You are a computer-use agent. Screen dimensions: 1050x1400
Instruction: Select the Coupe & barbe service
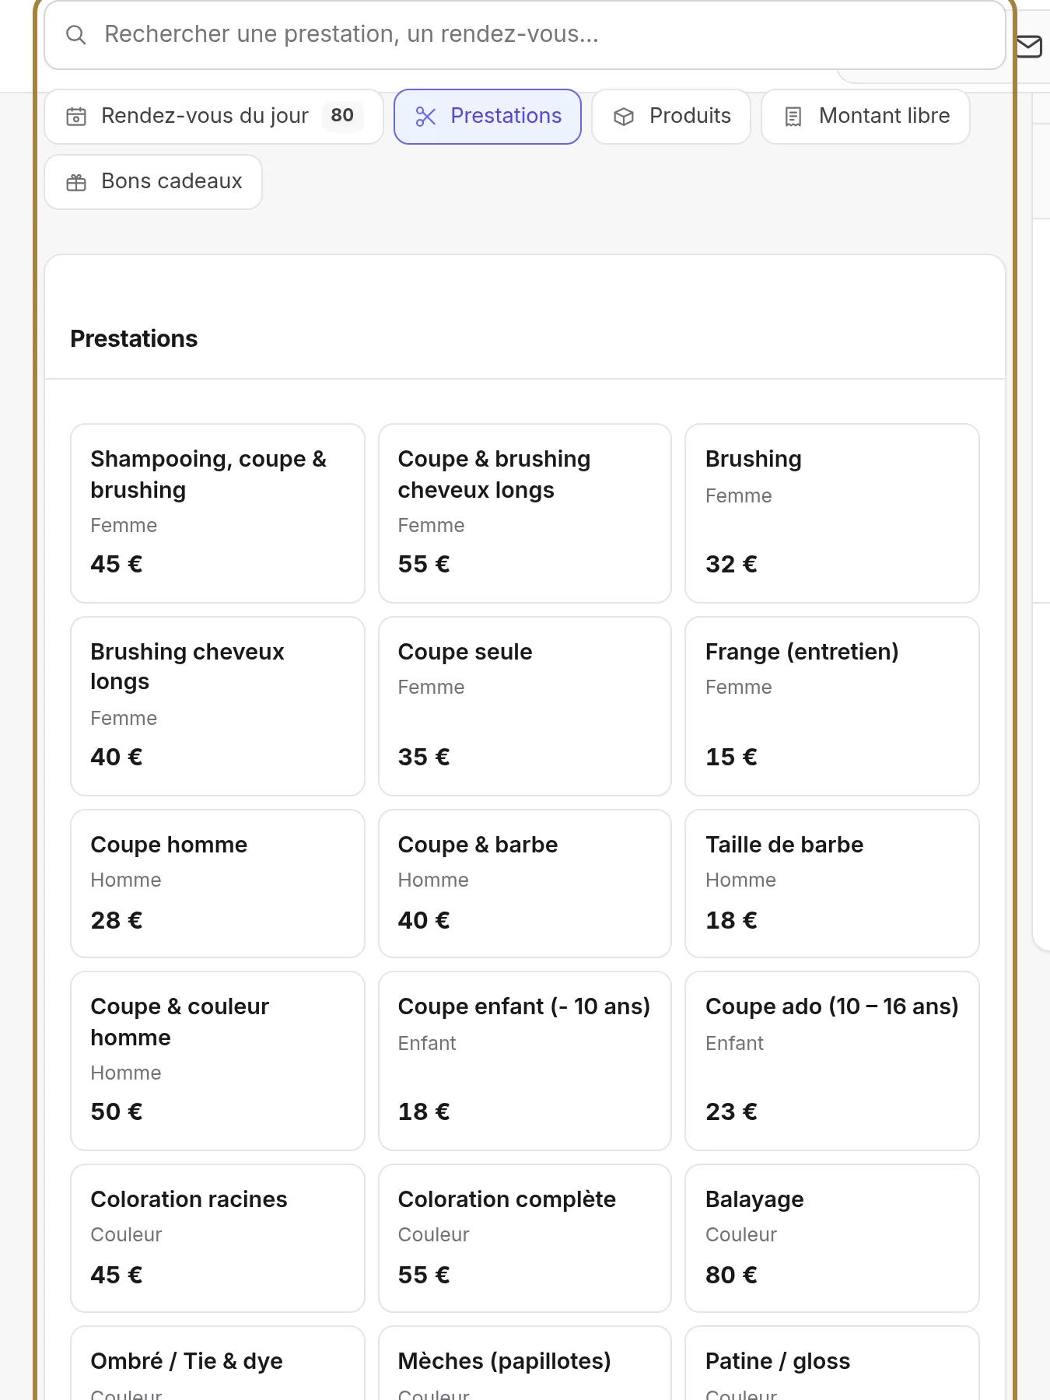click(x=525, y=884)
